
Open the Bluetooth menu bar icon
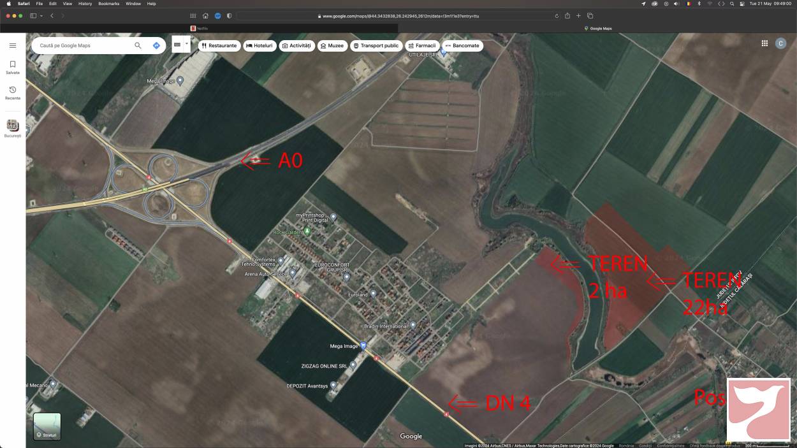click(x=699, y=4)
